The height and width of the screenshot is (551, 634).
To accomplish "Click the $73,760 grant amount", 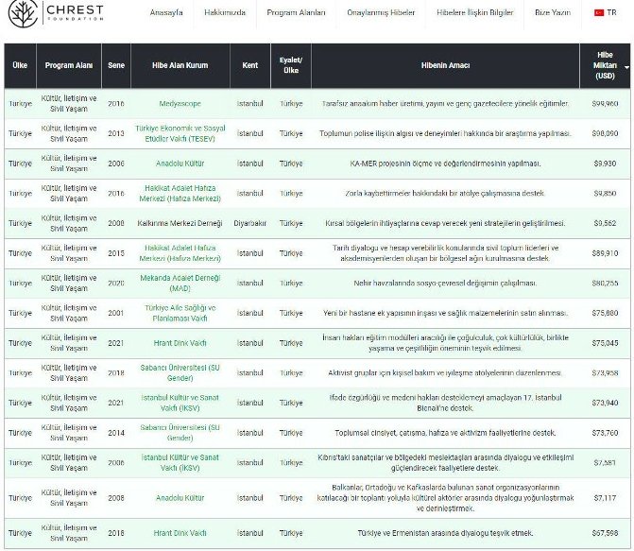I will (605, 433).
